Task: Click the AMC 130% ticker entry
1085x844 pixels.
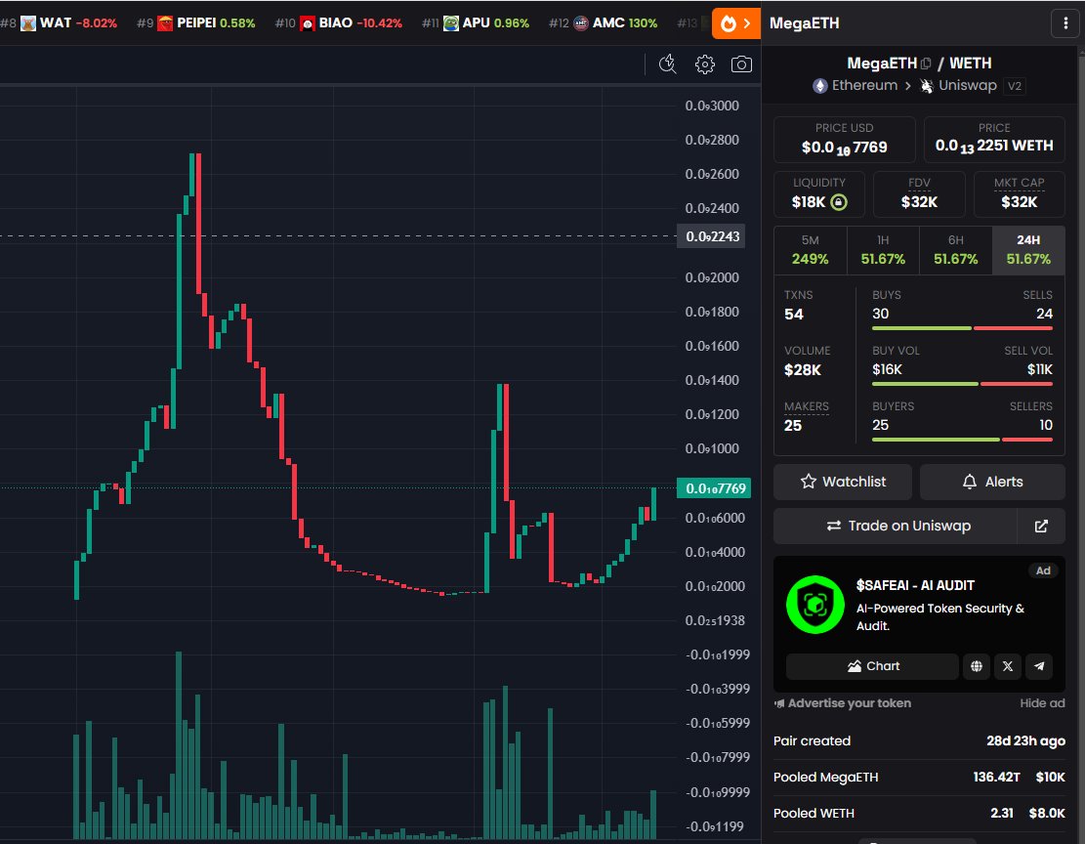Action: click(603, 23)
